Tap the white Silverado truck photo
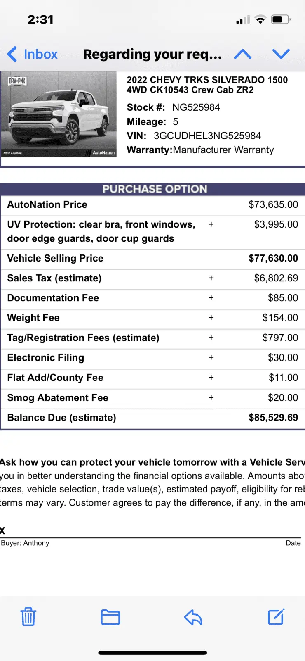This screenshot has height=661, width=305. click(x=59, y=114)
